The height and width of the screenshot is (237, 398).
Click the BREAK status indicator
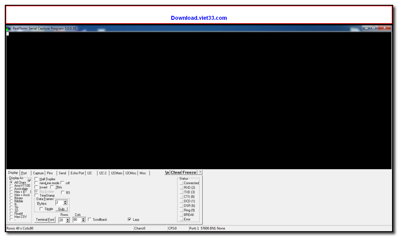point(181,215)
